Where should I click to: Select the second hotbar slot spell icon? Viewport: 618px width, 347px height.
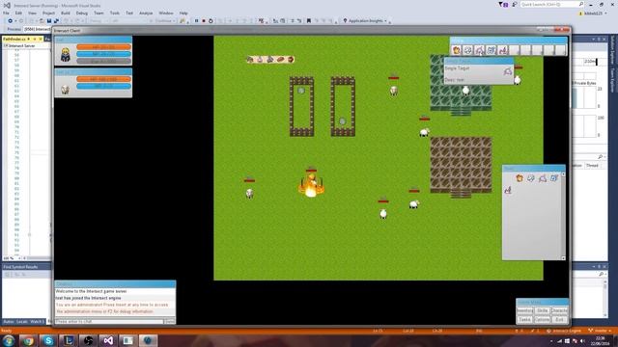tap(467, 50)
